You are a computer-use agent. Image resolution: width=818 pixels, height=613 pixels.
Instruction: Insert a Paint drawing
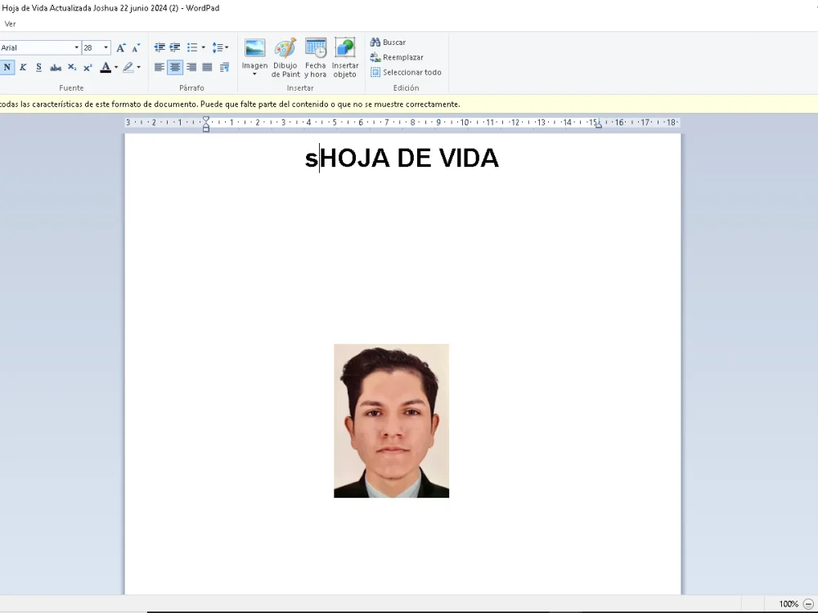[285, 57]
